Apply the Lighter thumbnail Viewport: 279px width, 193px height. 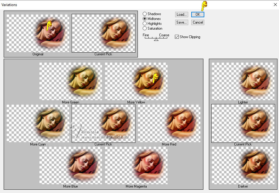(243, 81)
